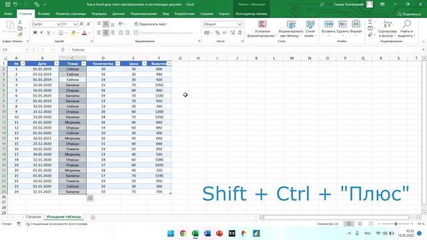
Task: Click the Windows Start button
Action: click(x=171, y=233)
